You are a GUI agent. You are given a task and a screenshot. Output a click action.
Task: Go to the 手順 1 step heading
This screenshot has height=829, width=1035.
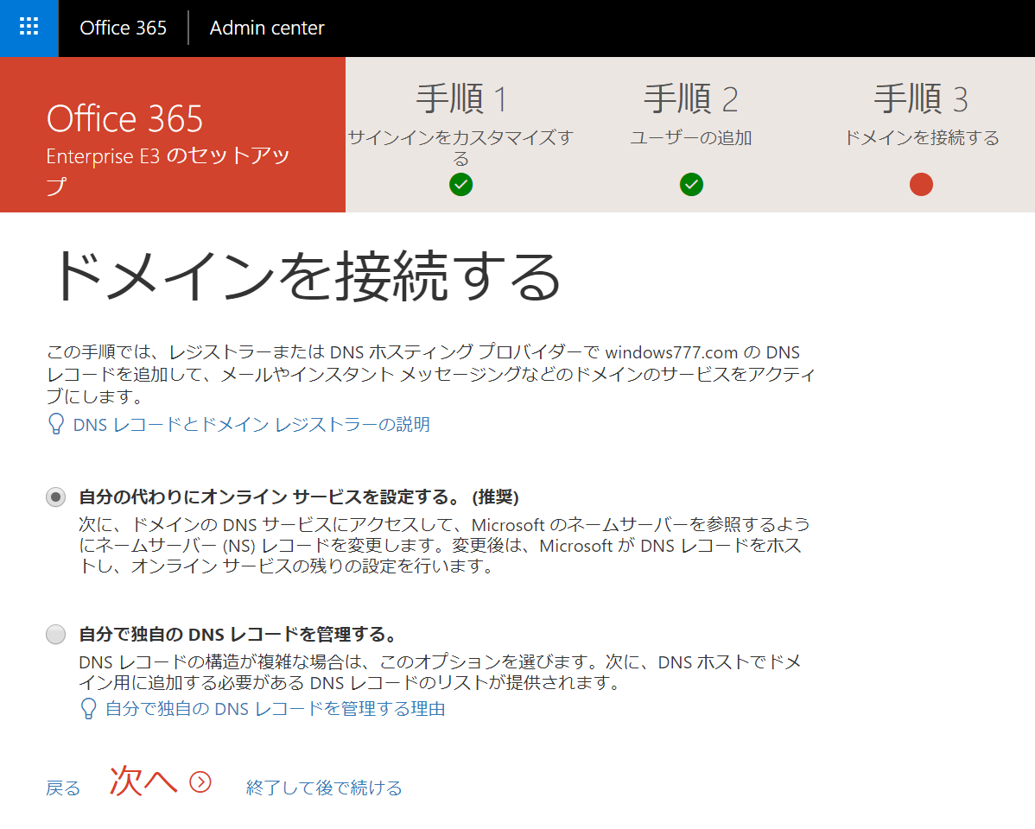[460, 100]
